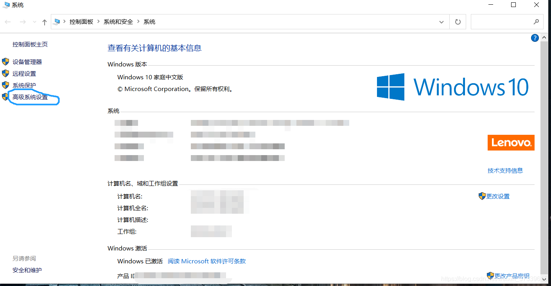Open 远程设置 from the sidebar
This screenshot has width=551, height=286.
24,73
